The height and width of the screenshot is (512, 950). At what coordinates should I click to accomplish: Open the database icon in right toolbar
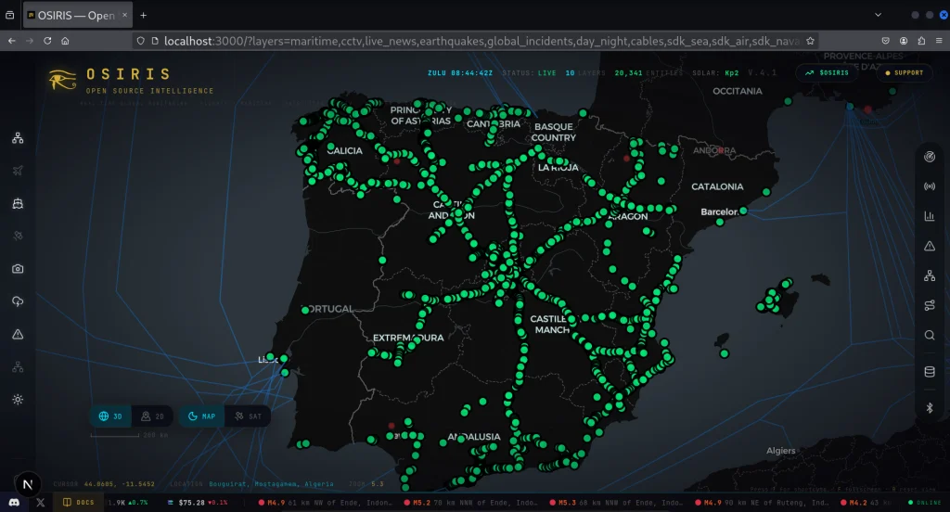[x=930, y=371]
